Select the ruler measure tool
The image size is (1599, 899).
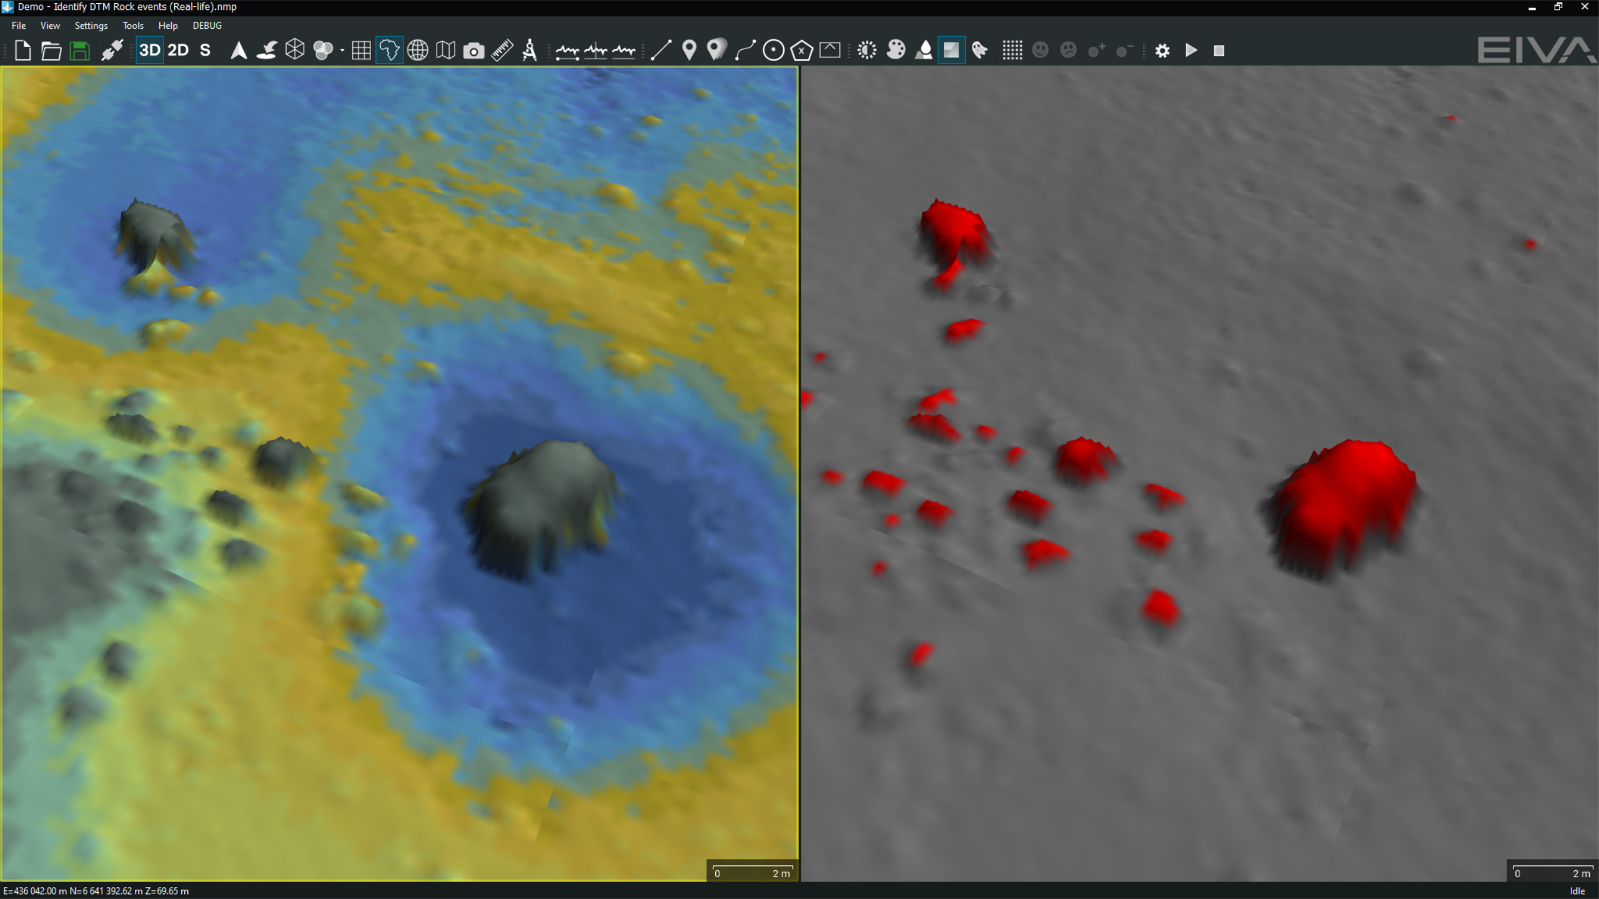pos(502,51)
